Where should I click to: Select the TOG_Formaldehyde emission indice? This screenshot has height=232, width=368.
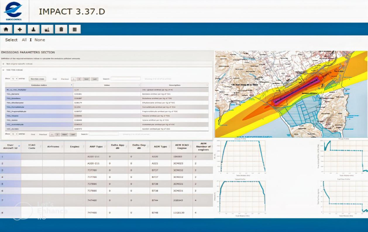(39, 107)
